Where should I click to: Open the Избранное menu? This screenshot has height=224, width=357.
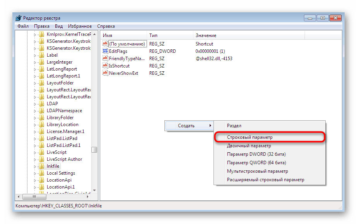point(80,26)
